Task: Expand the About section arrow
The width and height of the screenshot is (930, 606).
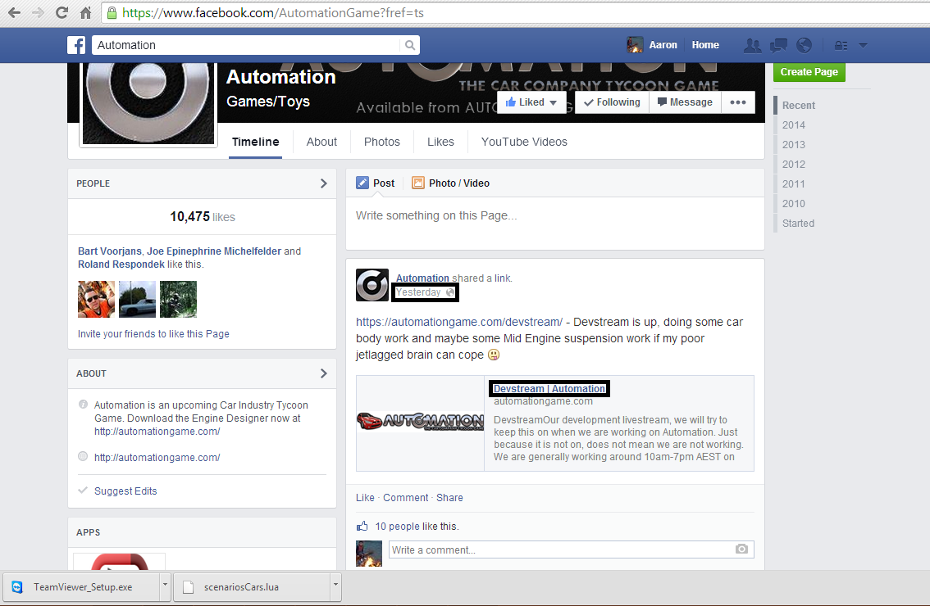Action: (x=323, y=373)
